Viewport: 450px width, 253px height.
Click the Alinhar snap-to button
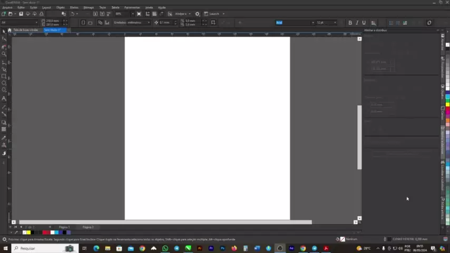[181, 14]
